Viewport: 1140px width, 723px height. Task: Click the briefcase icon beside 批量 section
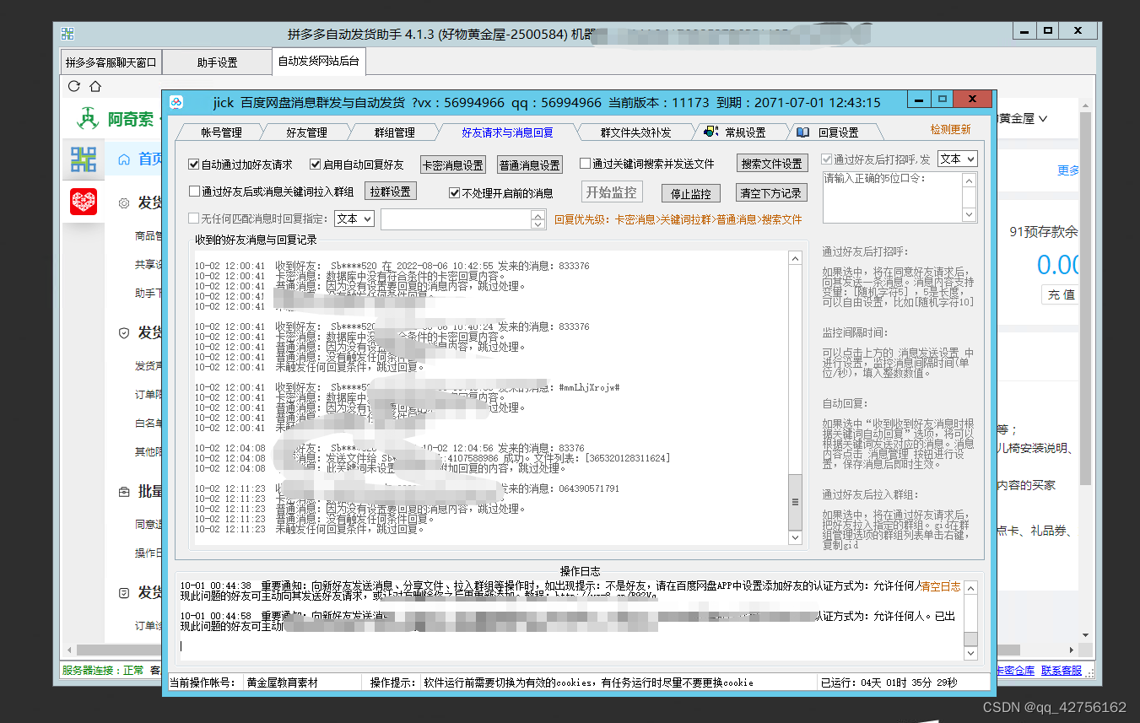click(124, 492)
